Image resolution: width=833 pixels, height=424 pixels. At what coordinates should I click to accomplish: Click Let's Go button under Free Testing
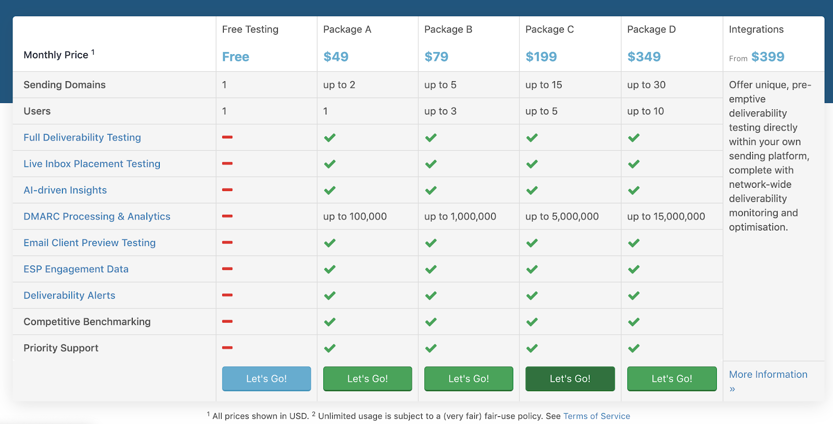click(x=266, y=379)
